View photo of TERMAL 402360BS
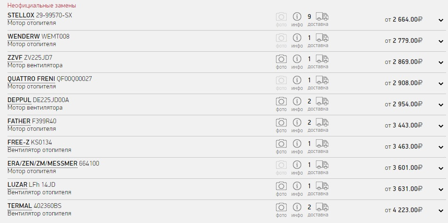448x223 pixels. [x=281, y=207]
